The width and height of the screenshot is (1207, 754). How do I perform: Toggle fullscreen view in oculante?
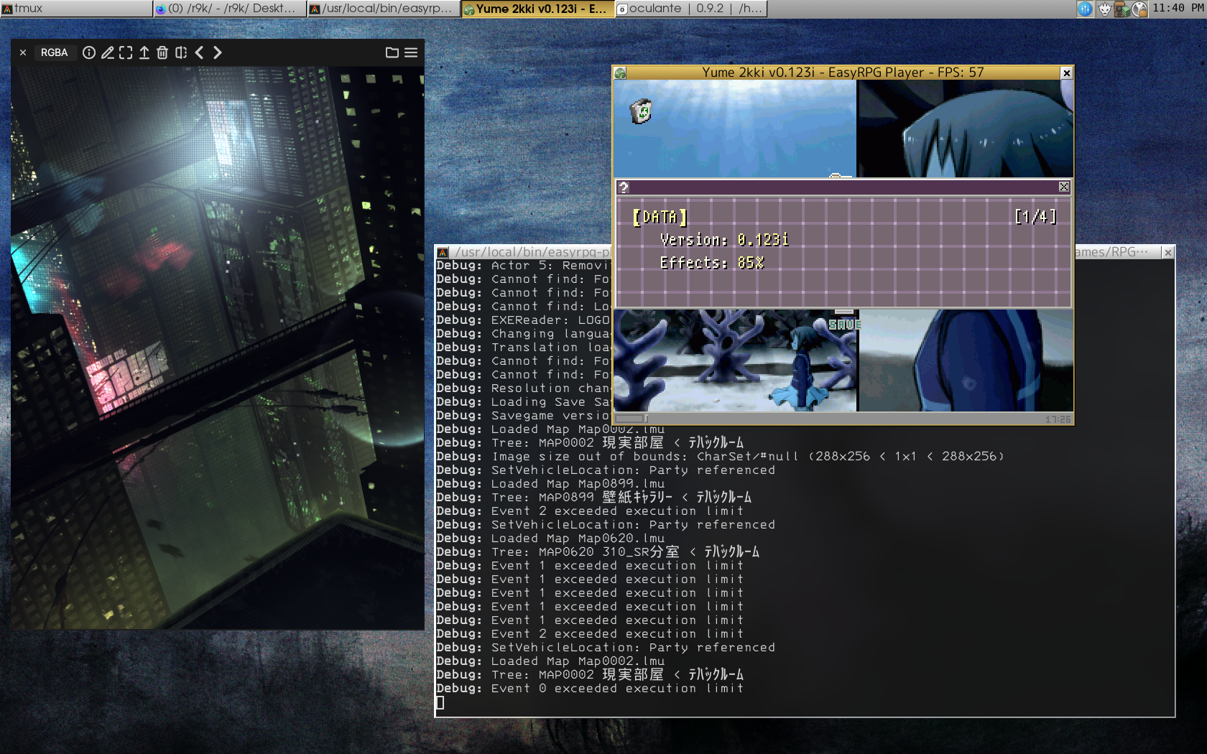[x=126, y=52]
